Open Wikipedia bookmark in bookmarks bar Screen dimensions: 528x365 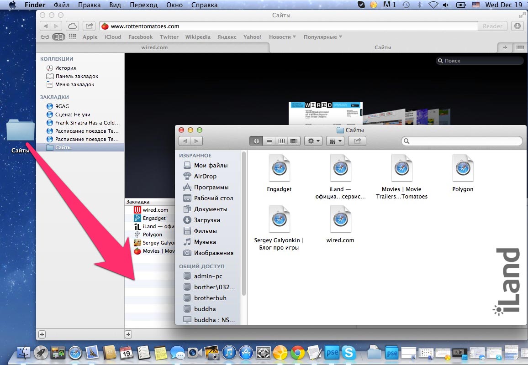[198, 37]
